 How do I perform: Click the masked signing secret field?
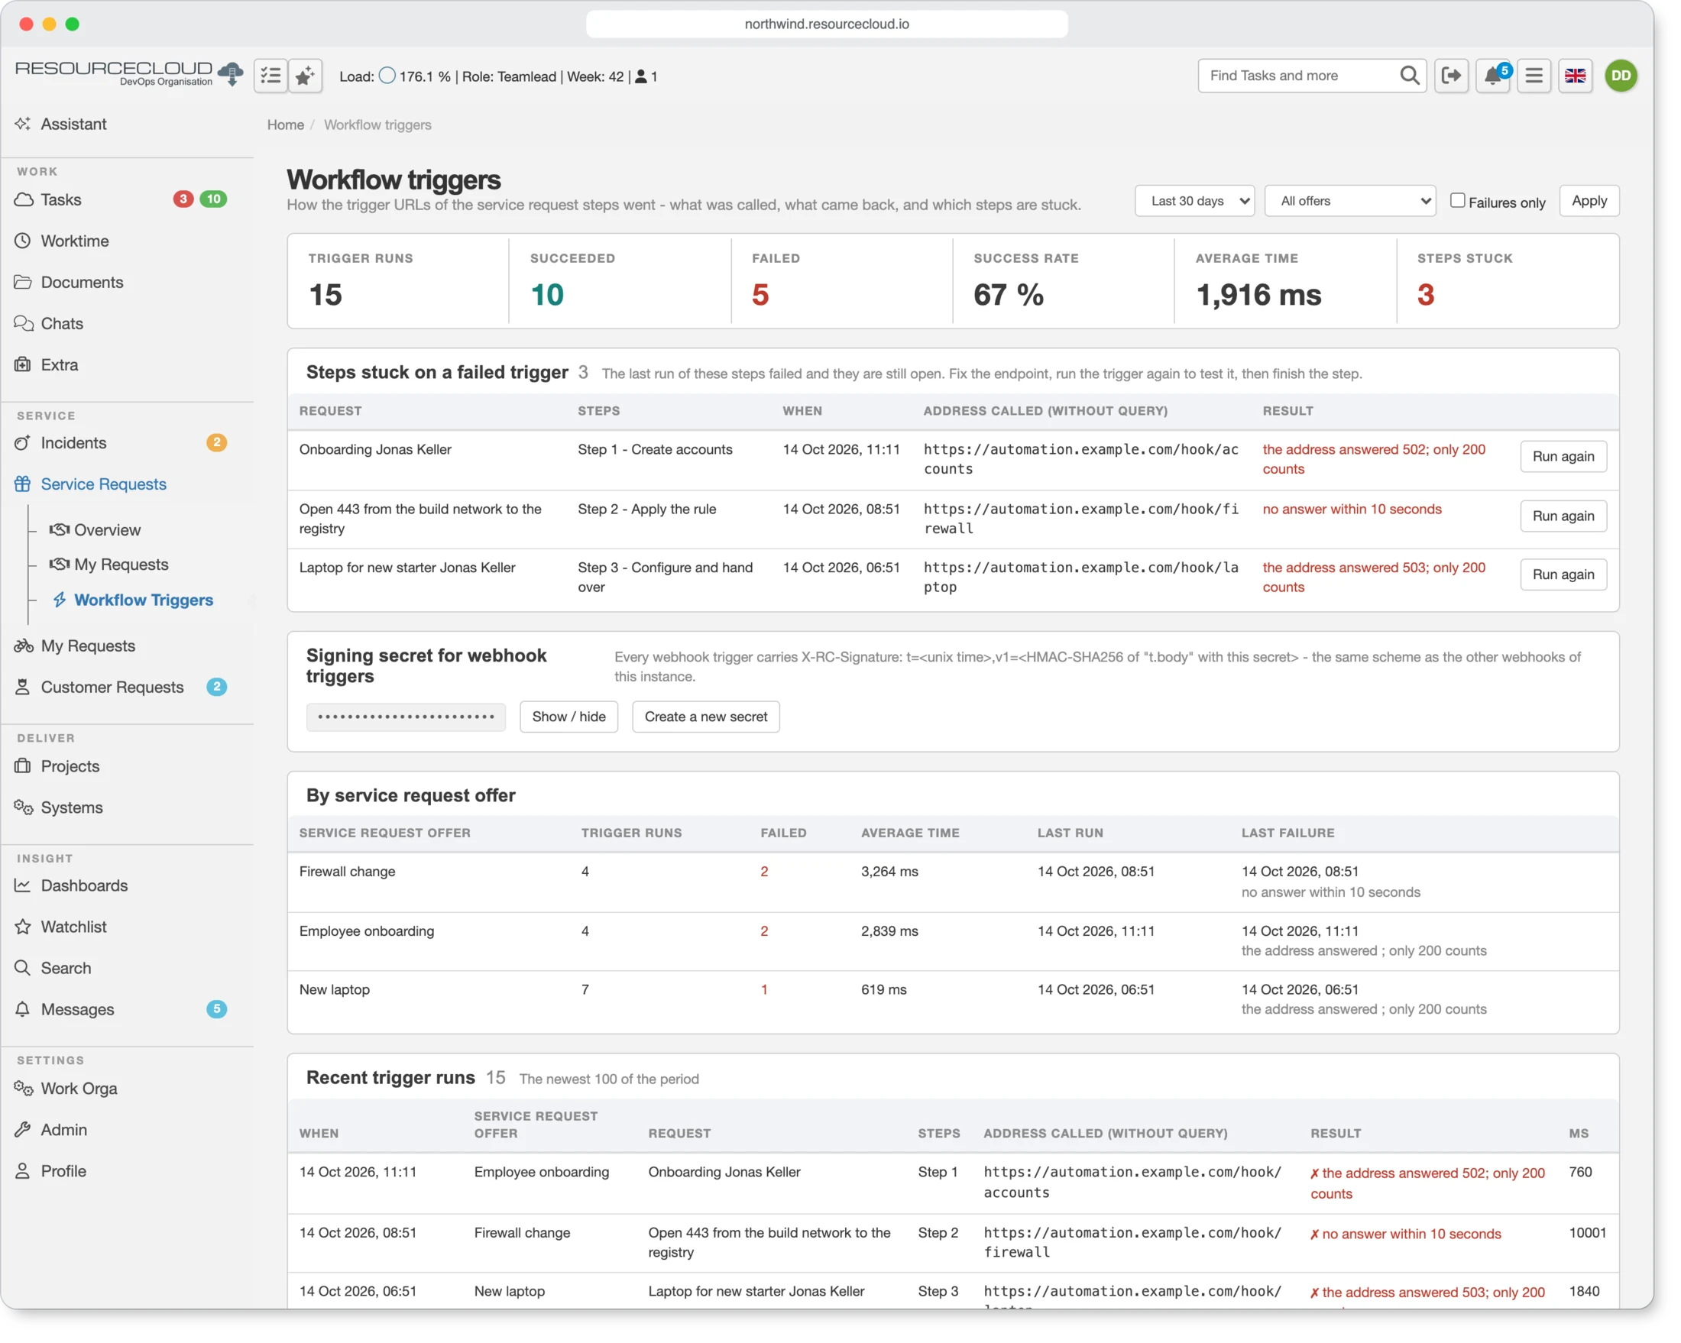406,717
